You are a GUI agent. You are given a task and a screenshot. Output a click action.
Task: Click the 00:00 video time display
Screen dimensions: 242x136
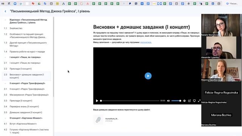[163, 101]
